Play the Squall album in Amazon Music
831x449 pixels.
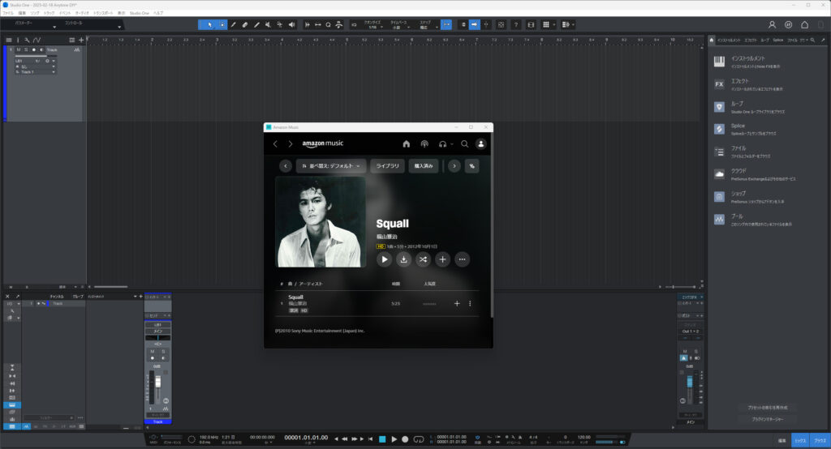pyautogui.click(x=385, y=259)
